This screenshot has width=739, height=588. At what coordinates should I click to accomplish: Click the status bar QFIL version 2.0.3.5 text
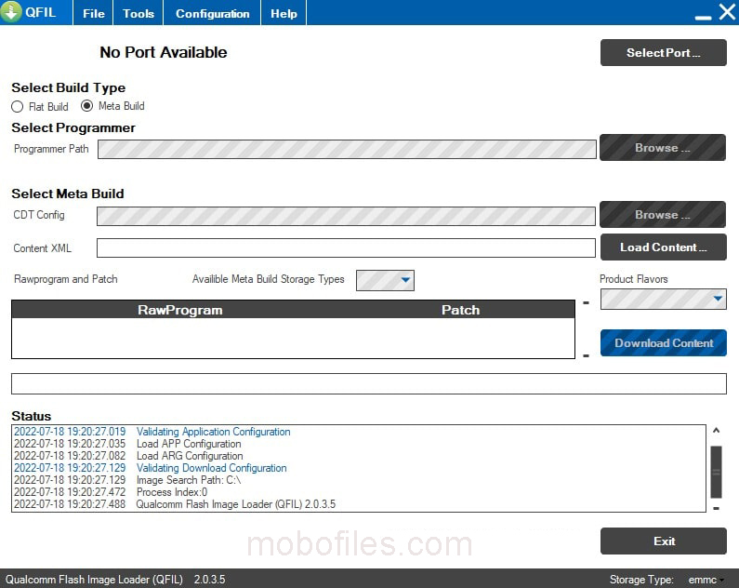pos(209,580)
